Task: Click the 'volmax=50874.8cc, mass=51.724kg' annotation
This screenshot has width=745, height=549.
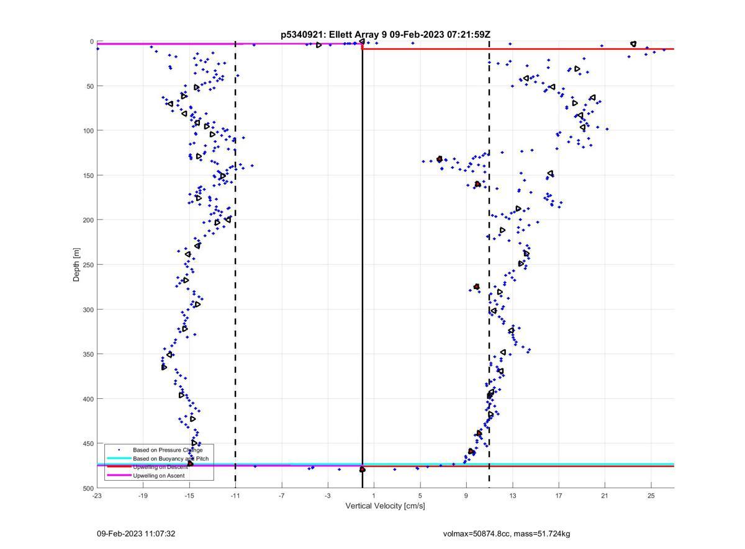Action: tap(507, 533)
